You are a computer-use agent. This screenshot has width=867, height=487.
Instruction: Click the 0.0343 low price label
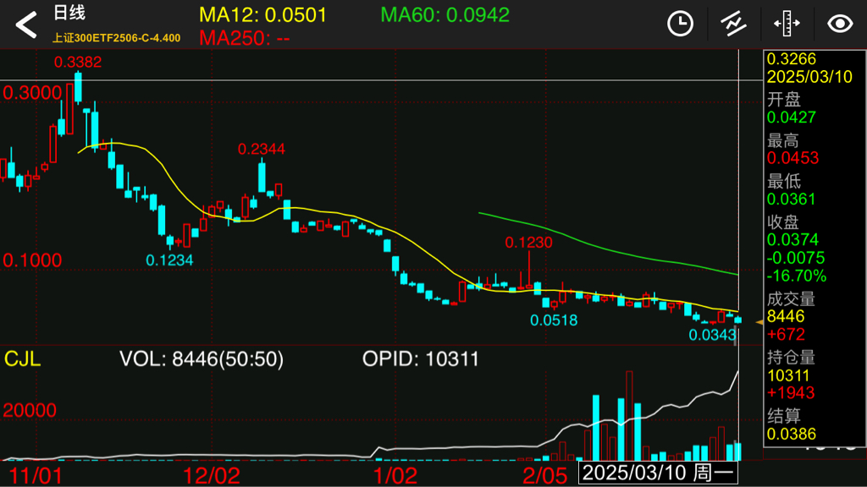pyautogui.click(x=711, y=335)
